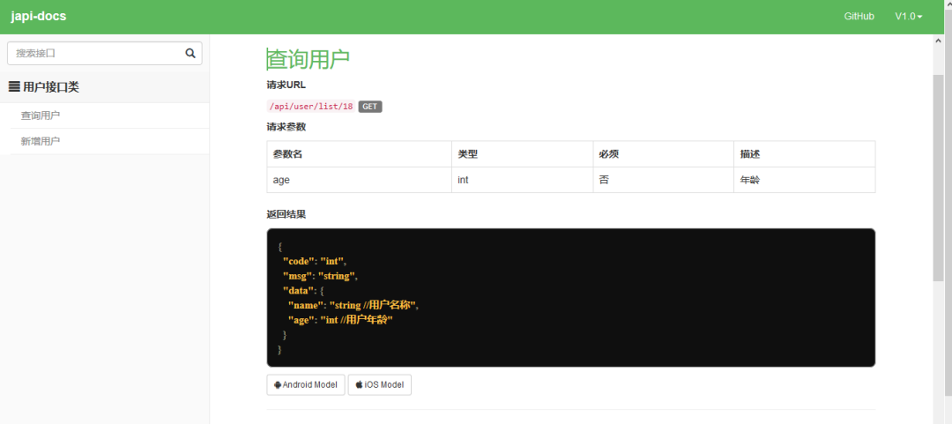Click the scrollbar up arrow
Viewport: 952px width, 424px height.
click(939, 40)
